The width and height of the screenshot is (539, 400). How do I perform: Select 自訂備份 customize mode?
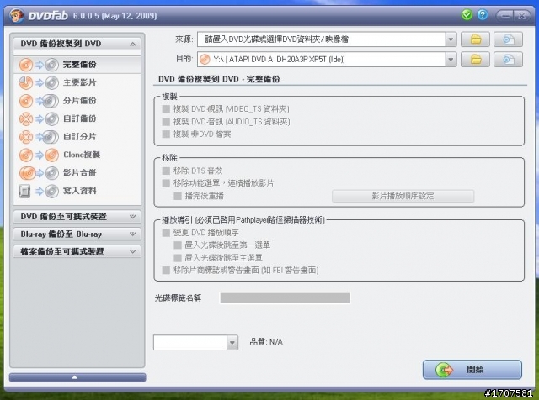77,119
